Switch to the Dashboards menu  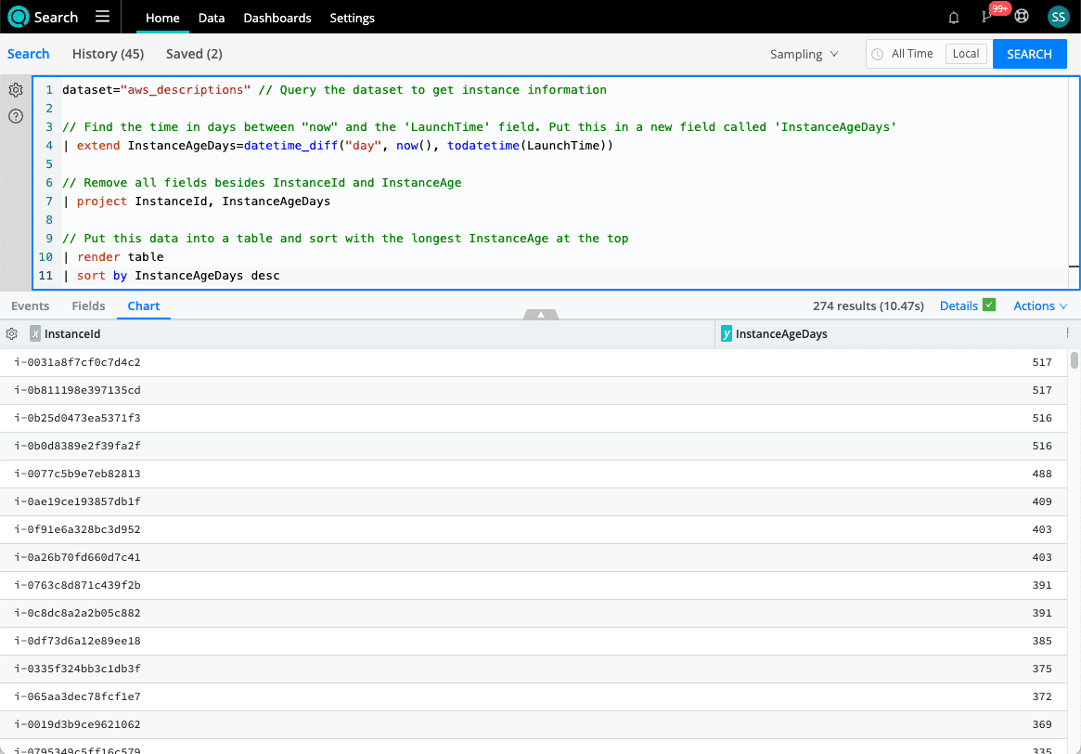(x=277, y=18)
